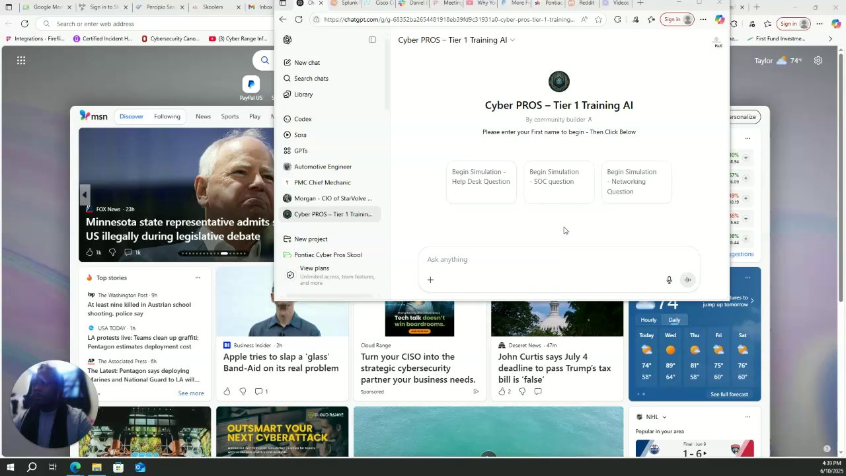Open the Cyber Range Inf... YouTube bookmark
Viewport: 846px width, 476px height.
[x=238, y=39]
